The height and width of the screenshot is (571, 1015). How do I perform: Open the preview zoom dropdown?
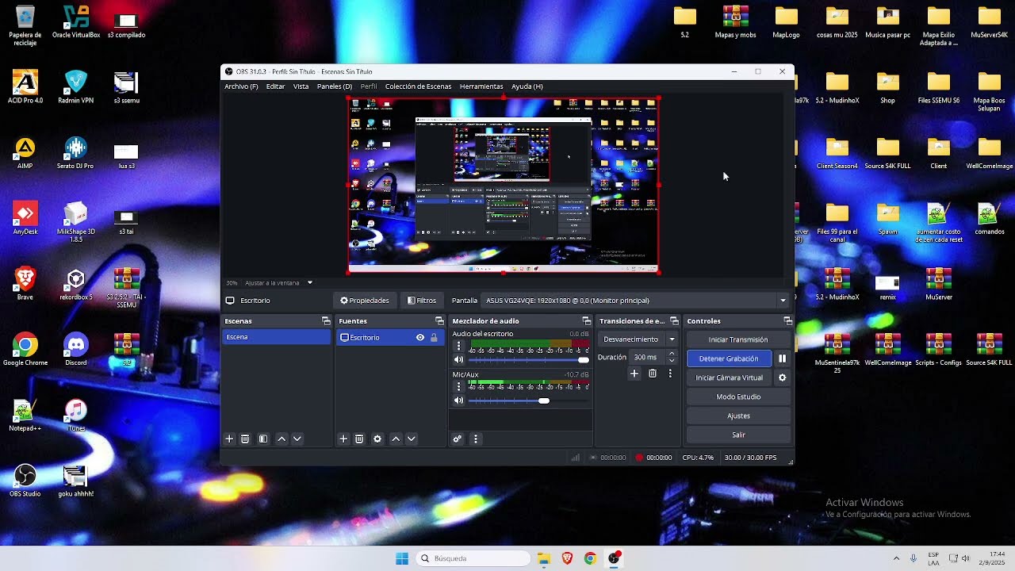[310, 282]
